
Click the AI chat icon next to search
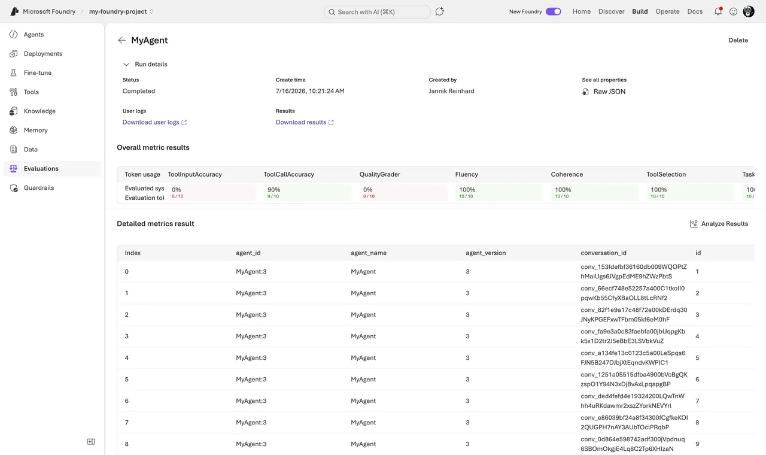(440, 11)
